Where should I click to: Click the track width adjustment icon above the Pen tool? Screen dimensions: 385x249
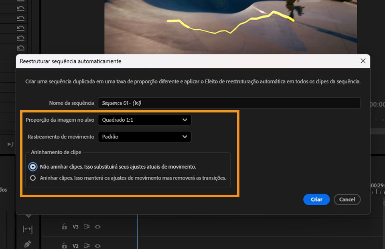[x=27, y=229]
